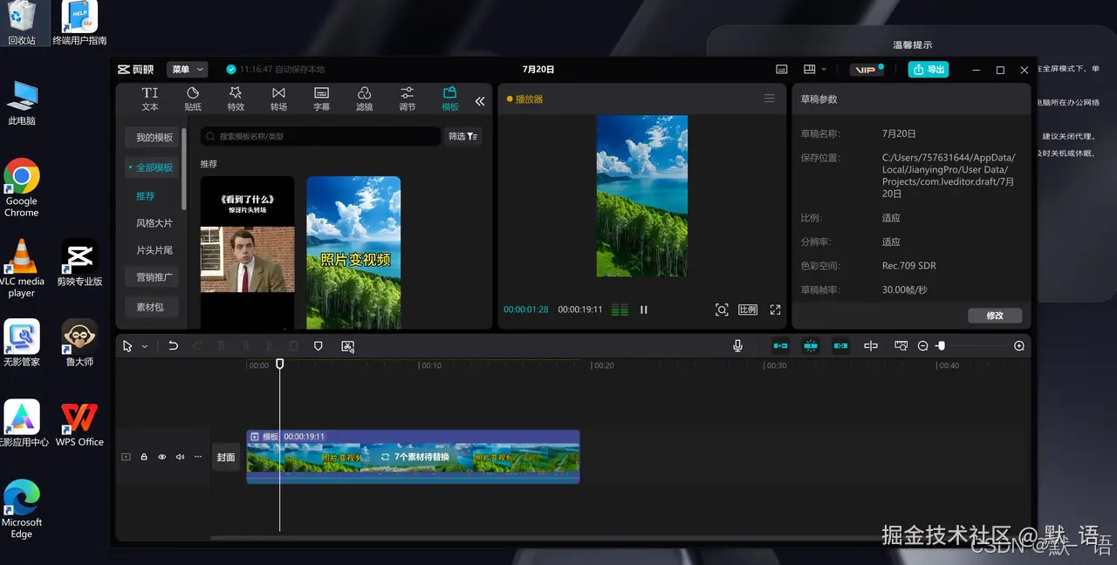Click the 封面 cover button

226,457
